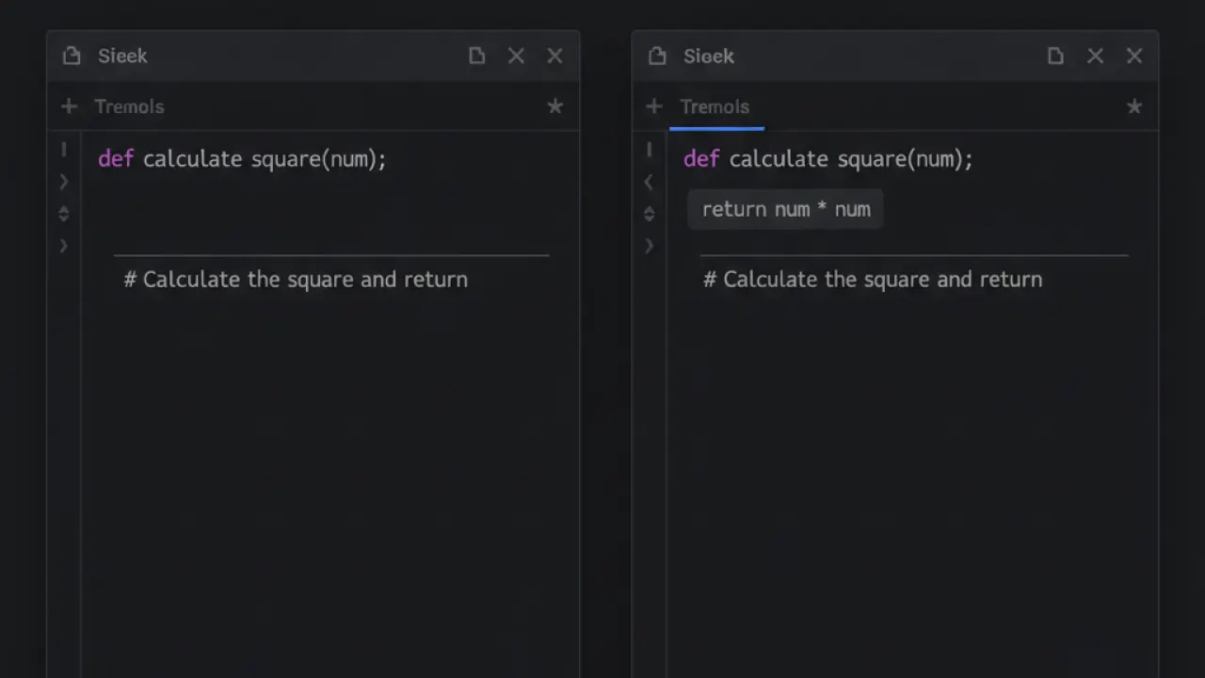Click the plus icon next to Tremols in the right window
Screen dimensions: 1205x678
(654, 106)
